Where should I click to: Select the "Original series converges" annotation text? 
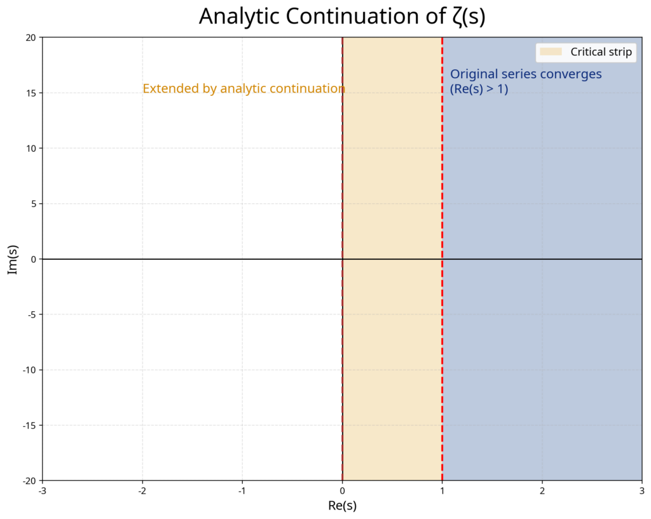click(x=526, y=74)
